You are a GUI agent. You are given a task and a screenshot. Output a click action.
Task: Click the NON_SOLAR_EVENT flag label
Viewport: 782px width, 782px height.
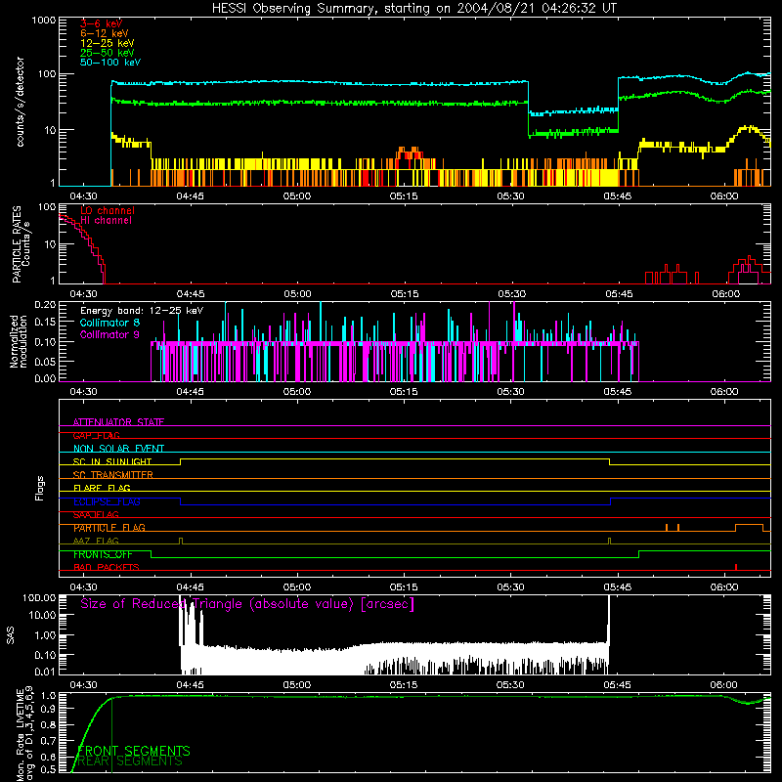pyautogui.click(x=118, y=449)
